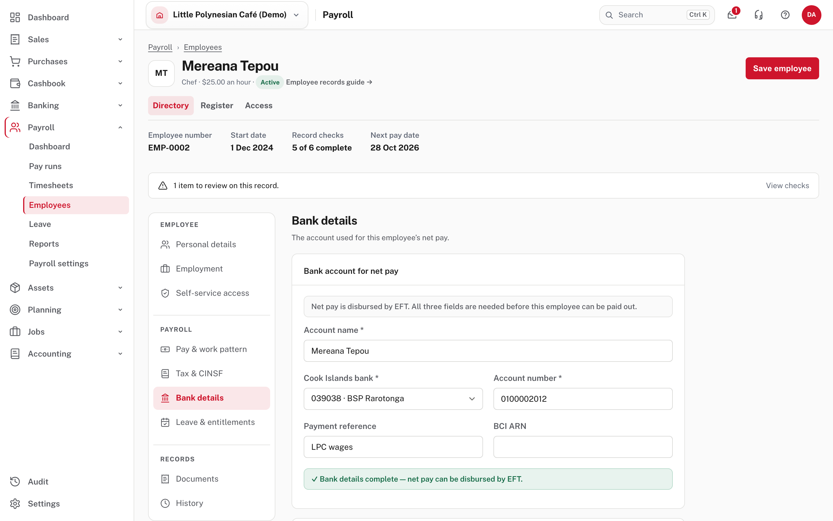Viewport: 833px width, 521px height.
Task: Click the View checks link
Action: (x=787, y=185)
